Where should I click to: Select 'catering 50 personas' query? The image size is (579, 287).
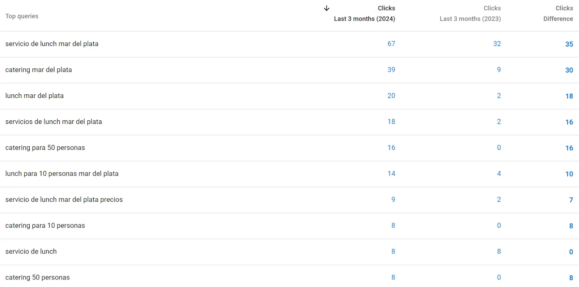(x=37, y=278)
